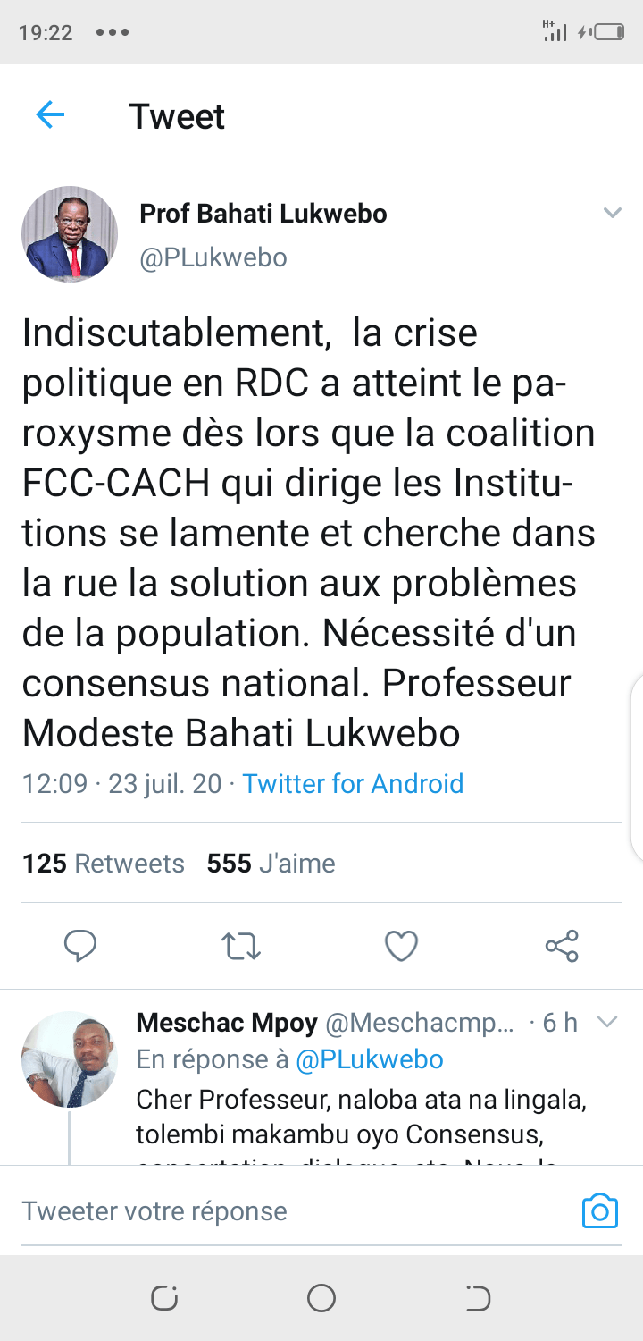Screen dimensions: 643x1341
Task: Open the Prof Bahati Lukwebo profile name
Action: [263, 214]
